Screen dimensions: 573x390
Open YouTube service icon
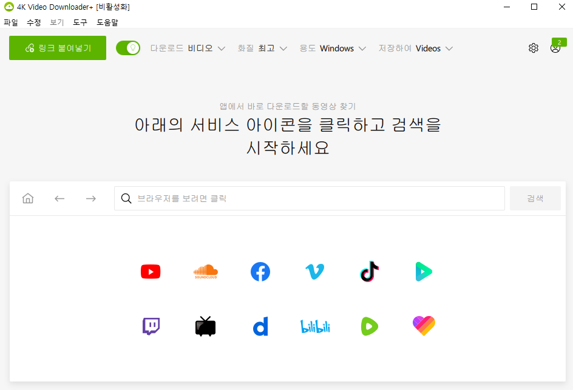151,272
